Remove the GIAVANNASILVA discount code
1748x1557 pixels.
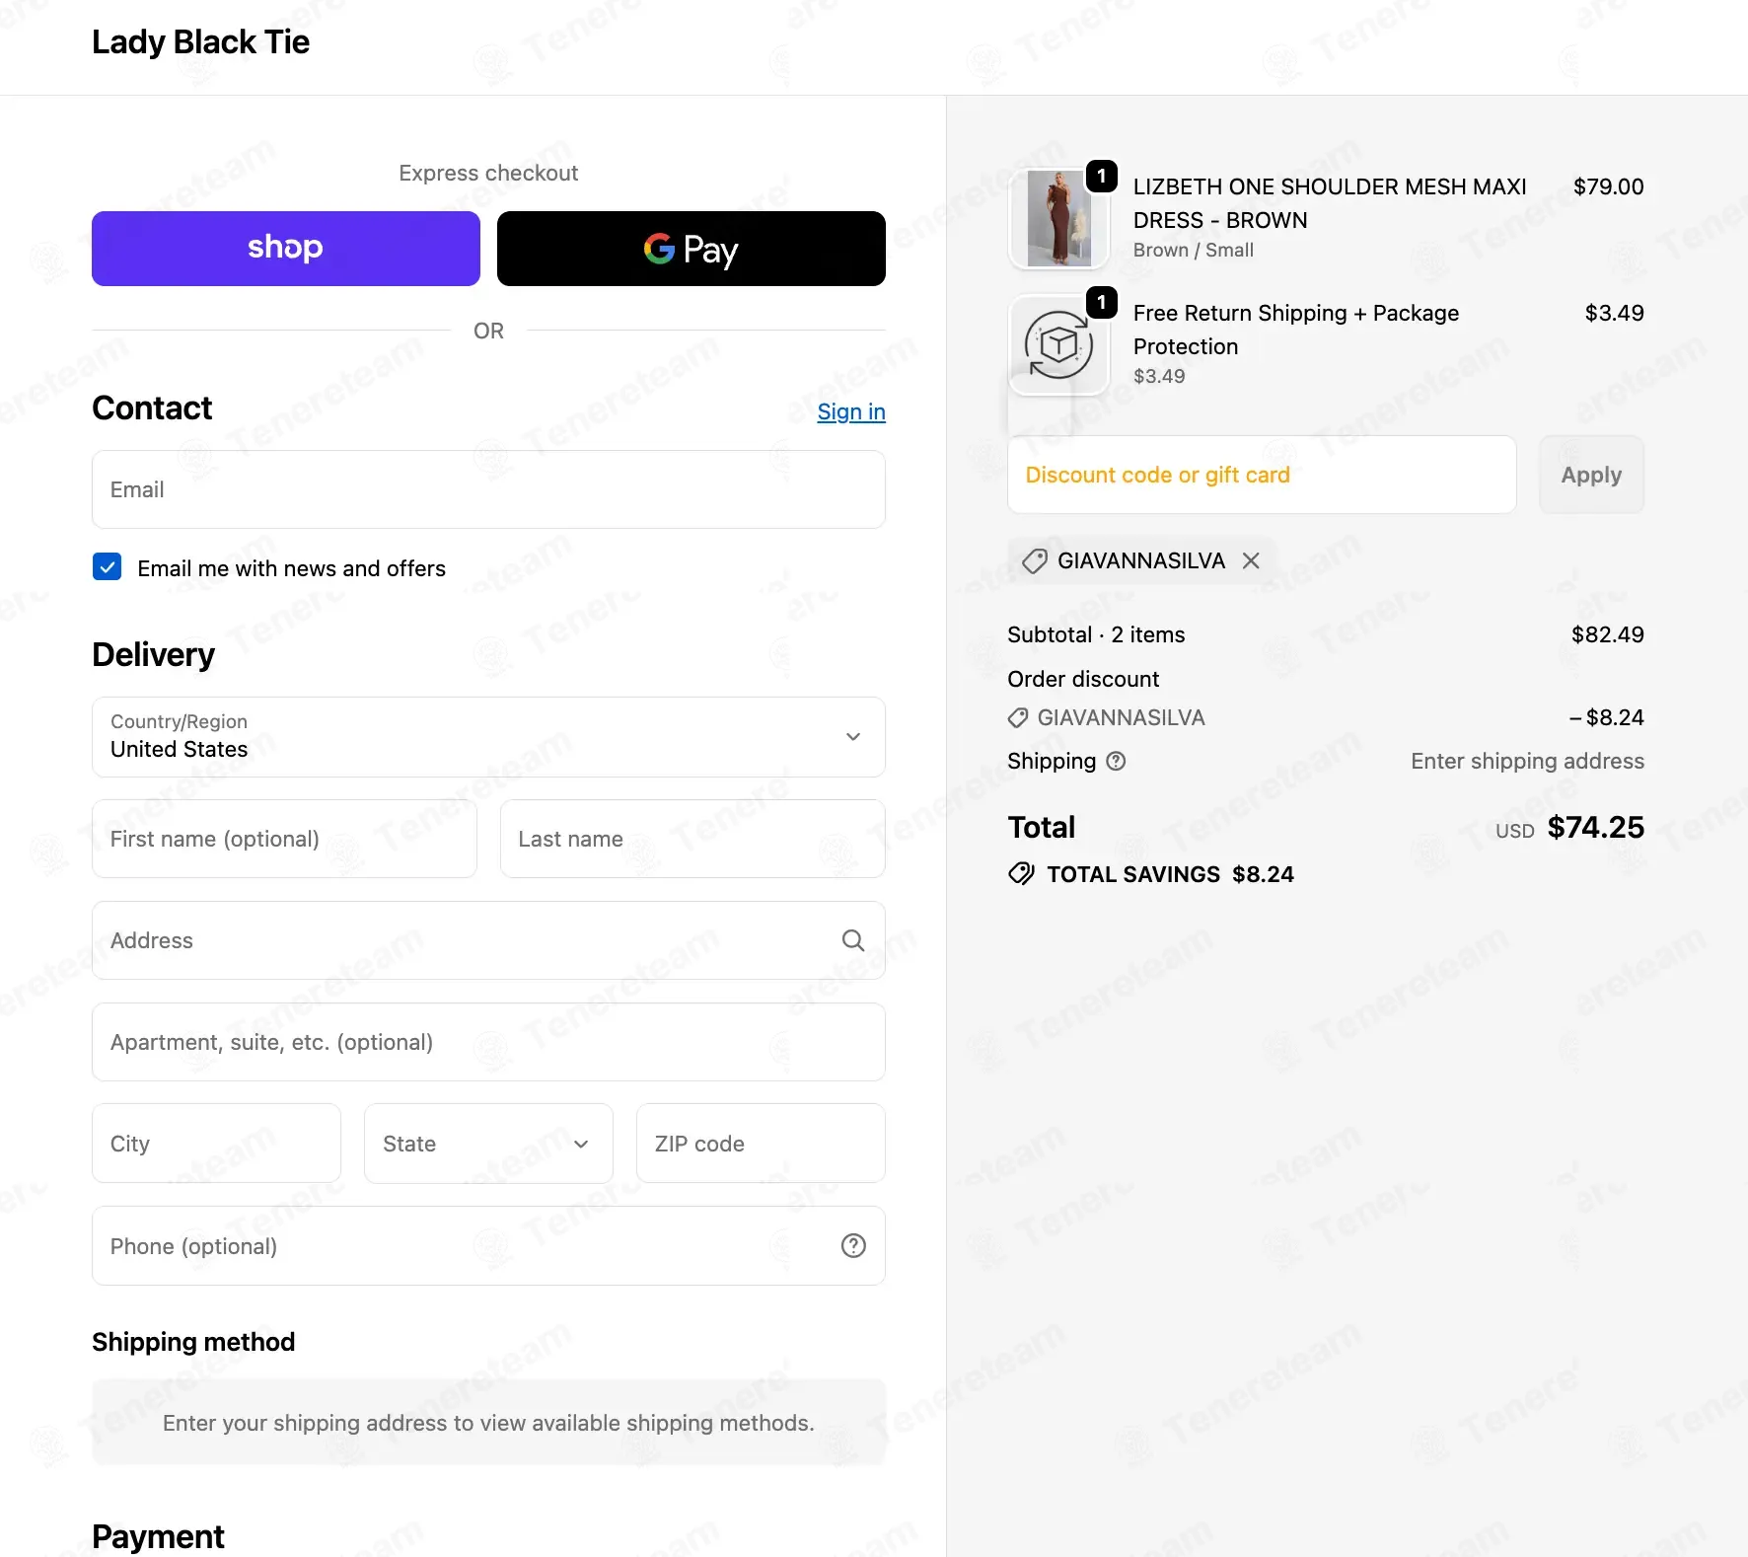(1251, 560)
